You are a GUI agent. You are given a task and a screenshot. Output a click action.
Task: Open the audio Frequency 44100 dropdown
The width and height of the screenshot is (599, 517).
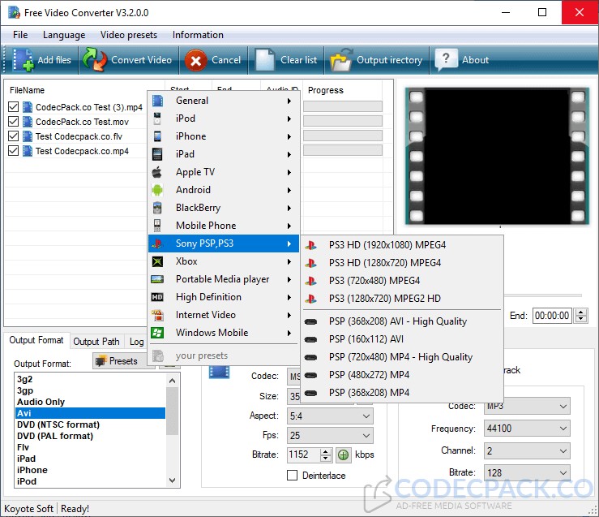point(527,429)
